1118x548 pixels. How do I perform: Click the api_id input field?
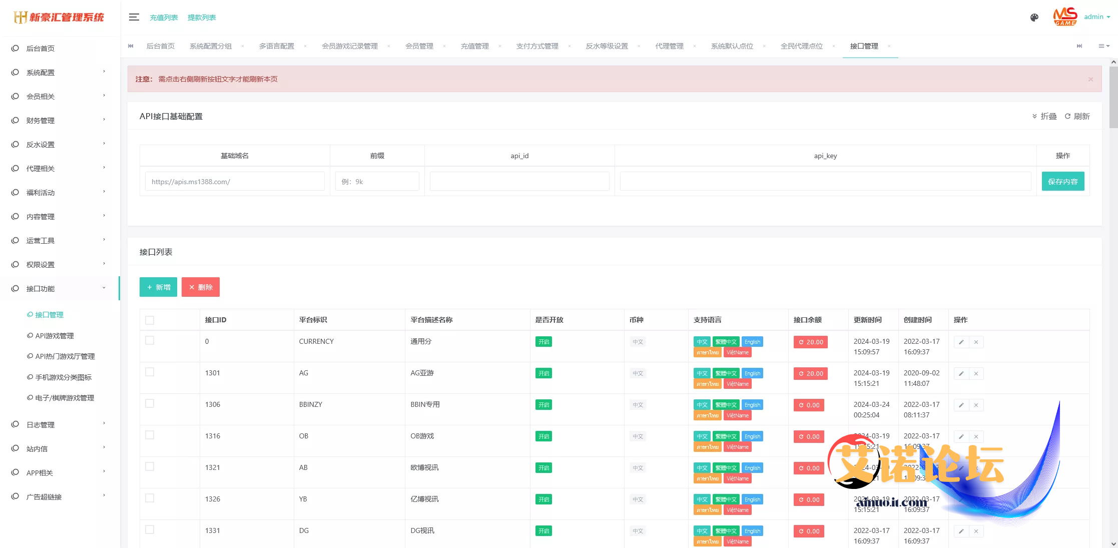pyautogui.click(x=519, y=181)
